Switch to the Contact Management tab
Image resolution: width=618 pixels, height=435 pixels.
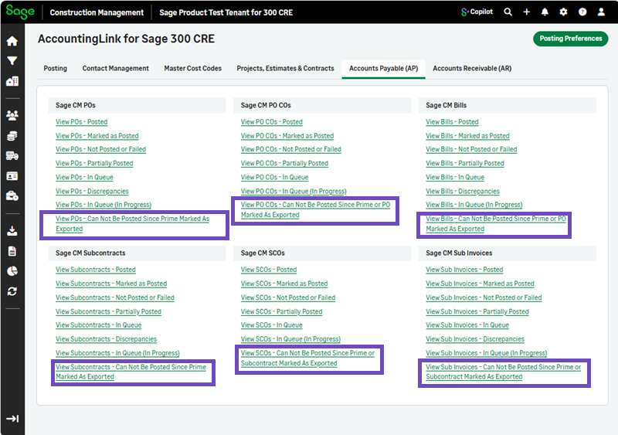pos(115,68)
